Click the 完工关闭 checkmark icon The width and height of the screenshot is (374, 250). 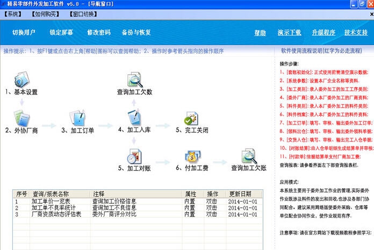[191, 118]
